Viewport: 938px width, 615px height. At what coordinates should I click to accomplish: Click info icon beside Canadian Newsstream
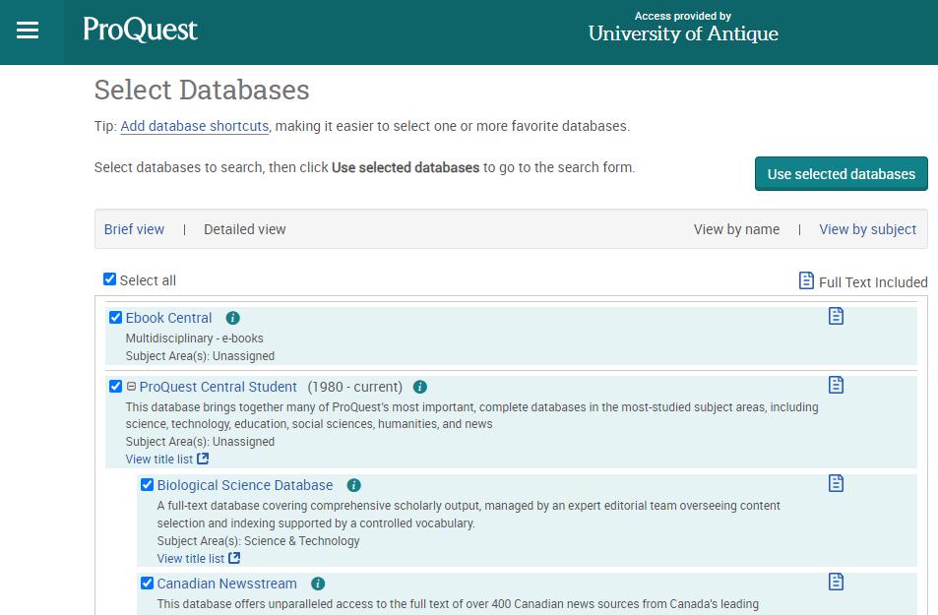pos(318,584)
